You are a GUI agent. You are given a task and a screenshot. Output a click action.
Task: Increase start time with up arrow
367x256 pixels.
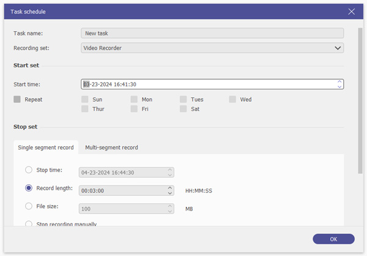click(x=339, y=81)
